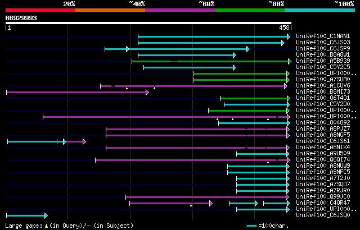Click the cyan alignment bar for UniRef100_C1NAN1

pos(213,36)
